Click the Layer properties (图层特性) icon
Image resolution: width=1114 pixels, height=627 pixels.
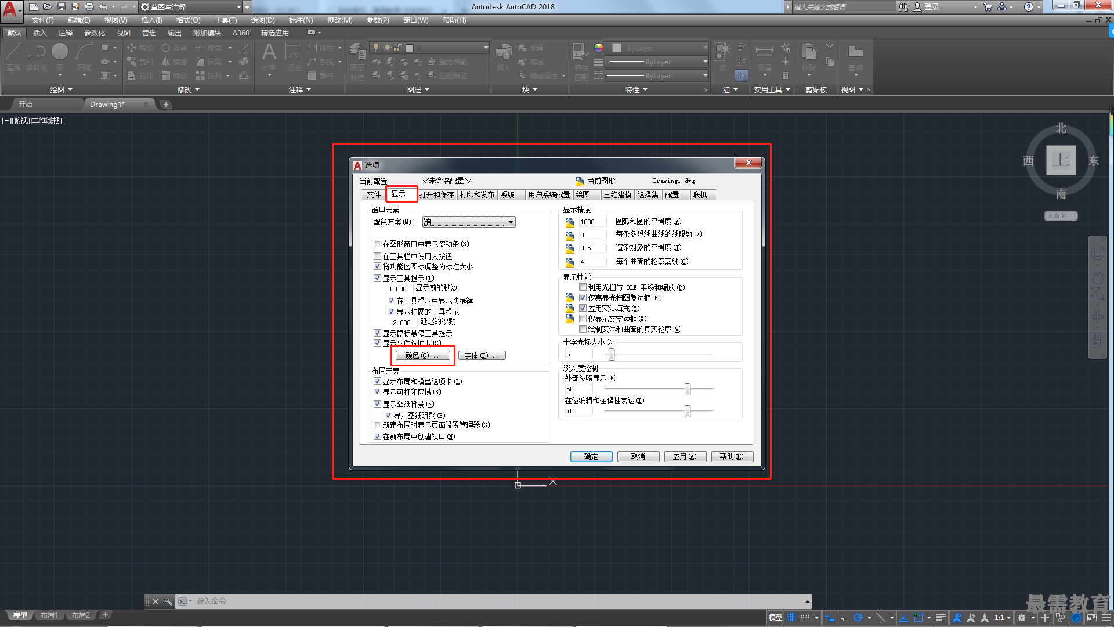pyautogui.click(x=357, y=61)
